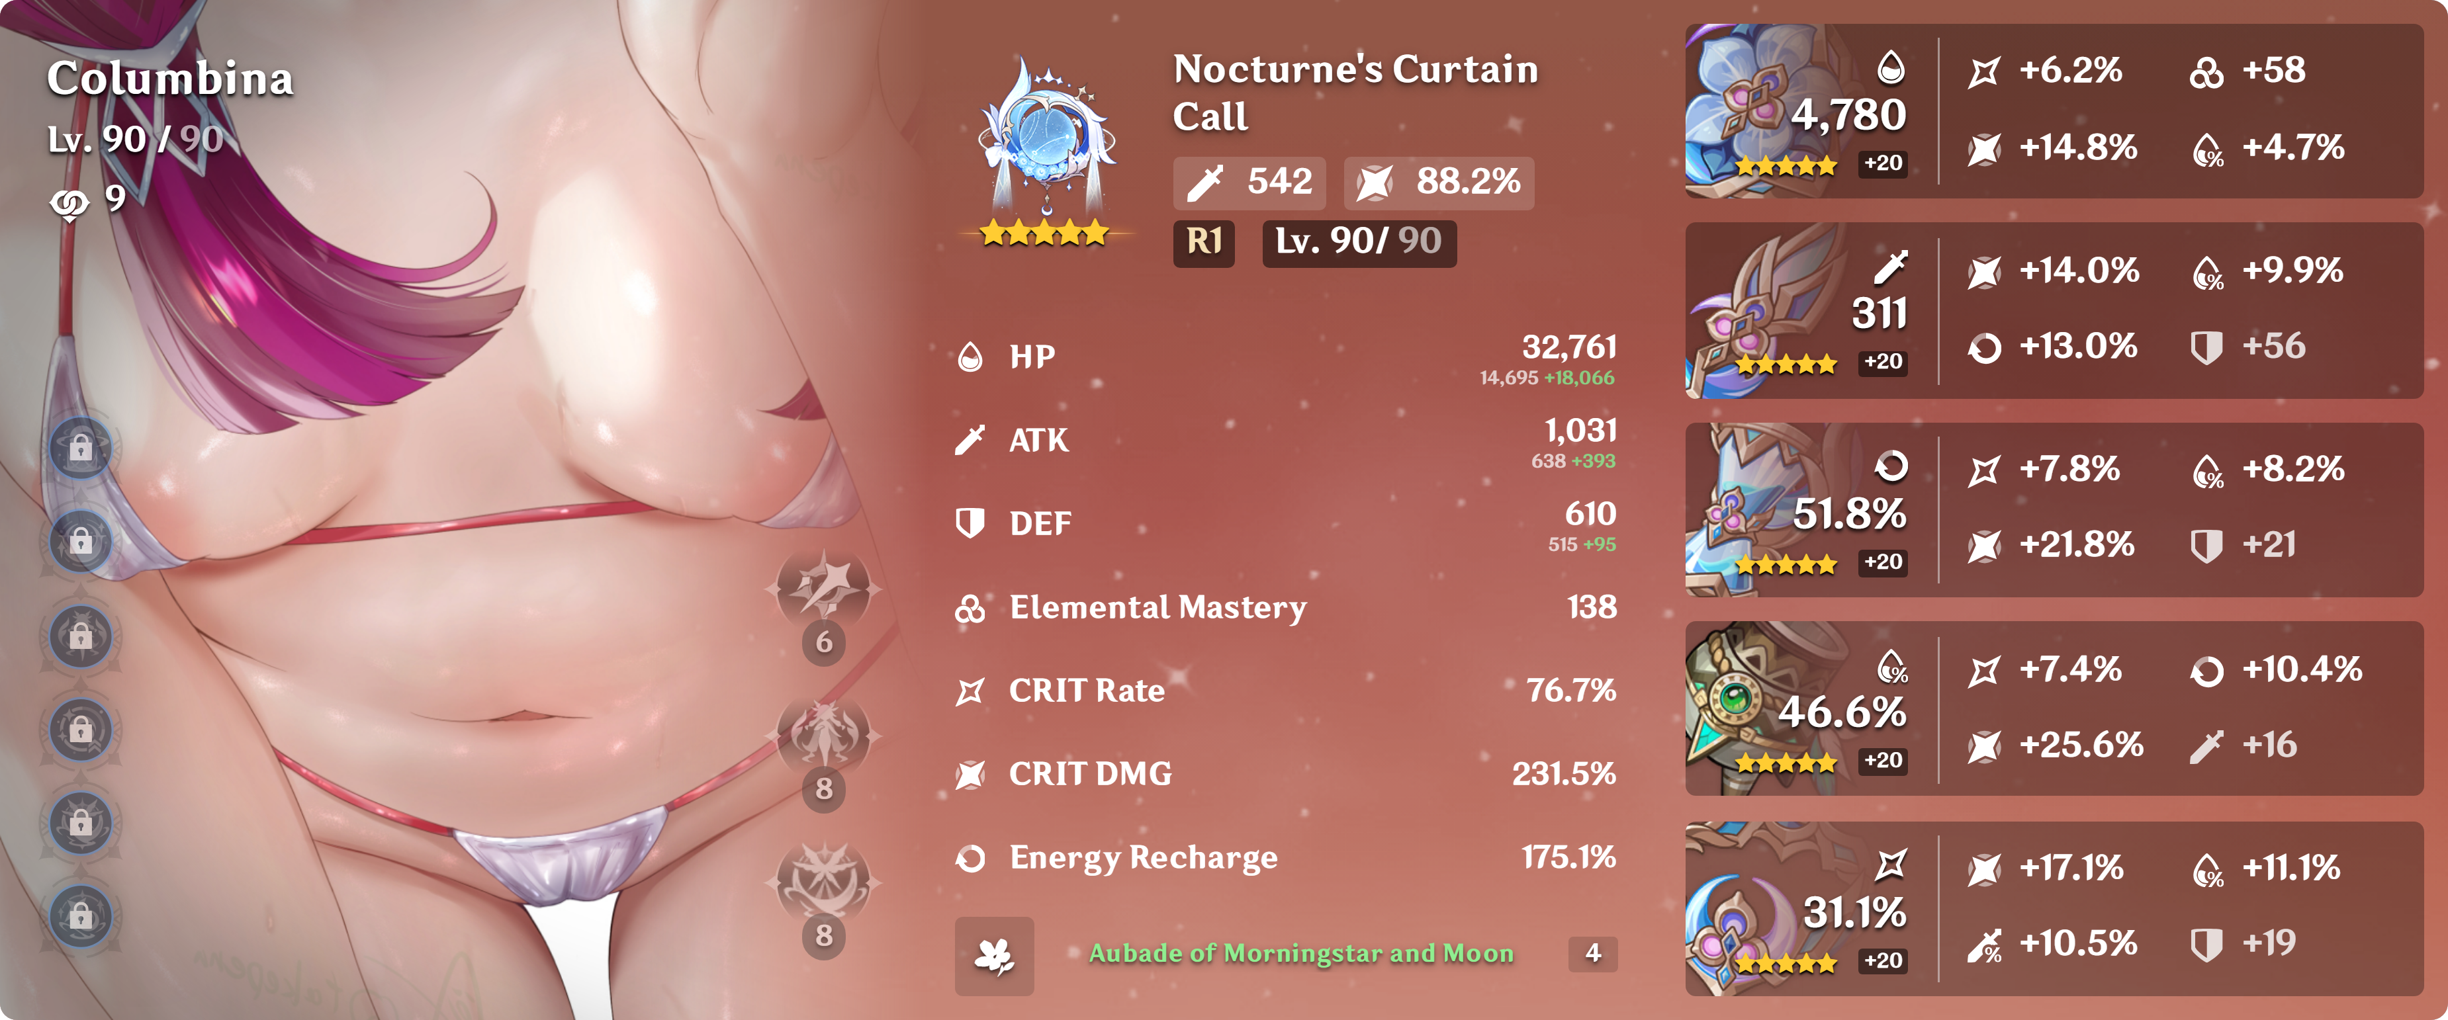Click the friendship level heart icon

tap(69, 201)
